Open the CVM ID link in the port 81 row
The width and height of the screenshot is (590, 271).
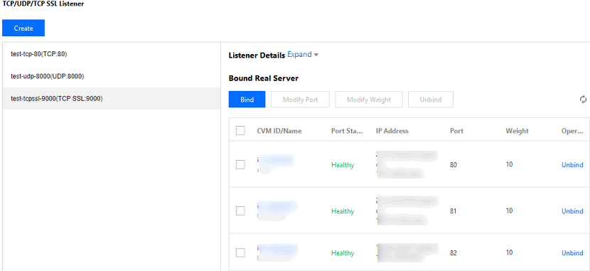[x=277, y=206]
